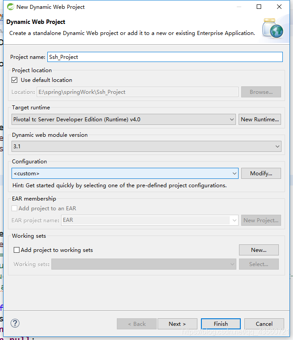Click the Dynamic Web Project heading
The image size is (293, 340).
tap(36, 22)
